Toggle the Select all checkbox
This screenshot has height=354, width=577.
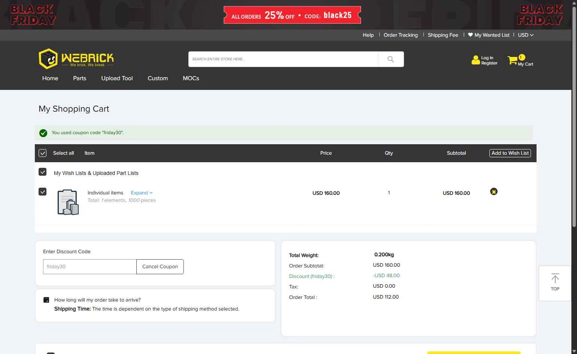[x=43, y=153]
